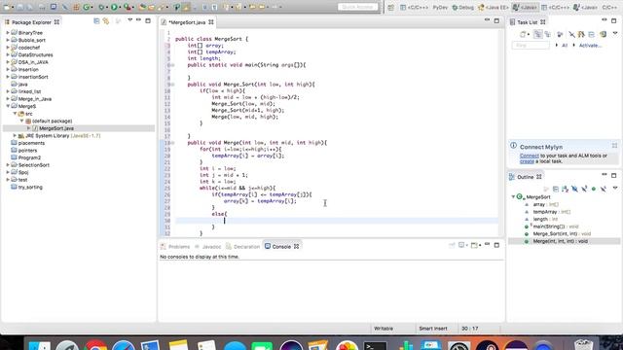623x350 pixels.
Task: Select the Task List view tab
Action: click(528, 22)
